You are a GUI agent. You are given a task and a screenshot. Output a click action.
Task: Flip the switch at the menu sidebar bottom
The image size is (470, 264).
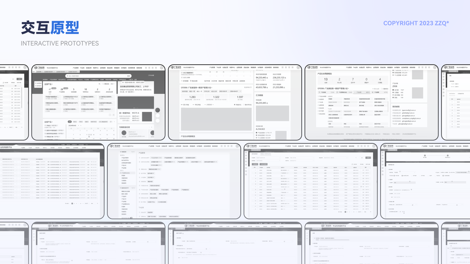pos(131,218)
